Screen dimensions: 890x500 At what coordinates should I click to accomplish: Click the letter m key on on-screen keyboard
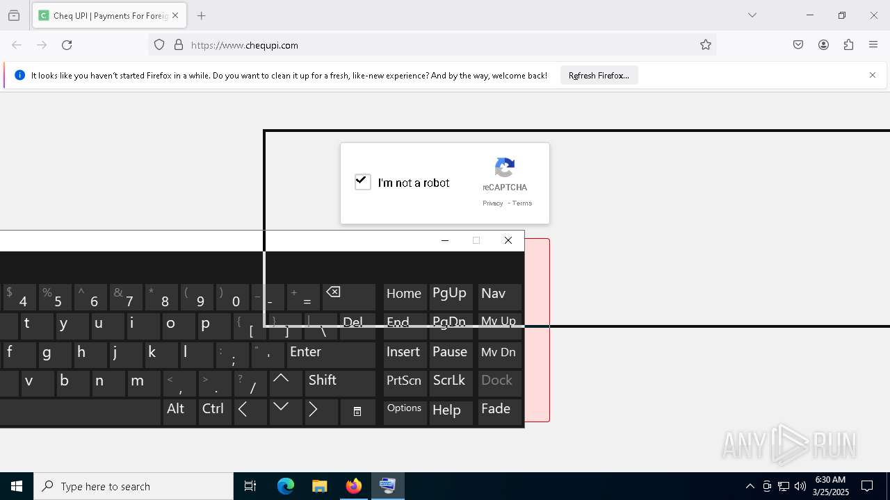coord(143,383)
